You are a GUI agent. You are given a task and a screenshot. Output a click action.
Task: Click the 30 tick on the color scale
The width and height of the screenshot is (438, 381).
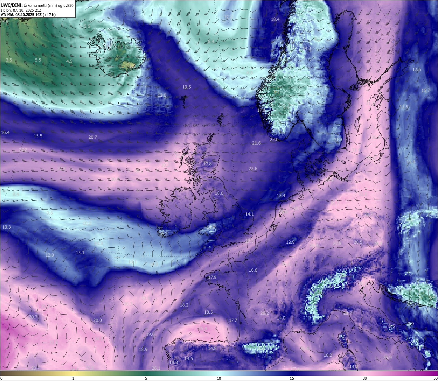[365, 378]
